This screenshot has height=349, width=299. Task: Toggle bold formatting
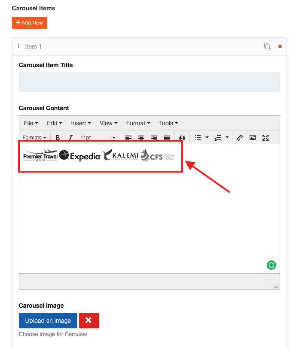(x=58, y=138)
